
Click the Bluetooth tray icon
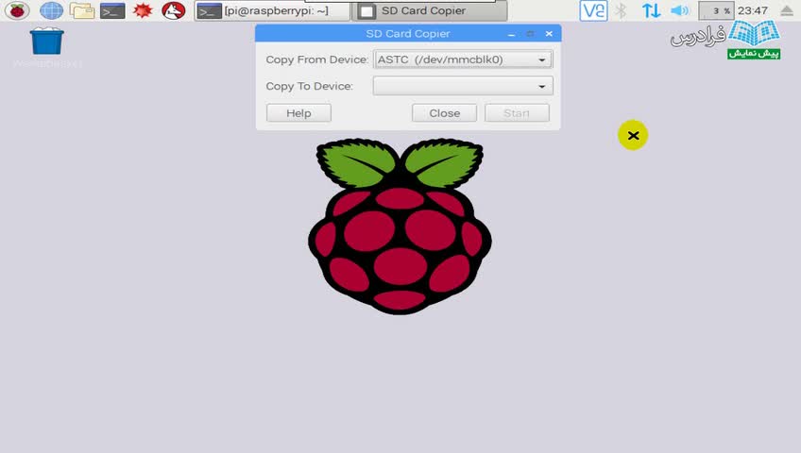(x=621, y=10)
